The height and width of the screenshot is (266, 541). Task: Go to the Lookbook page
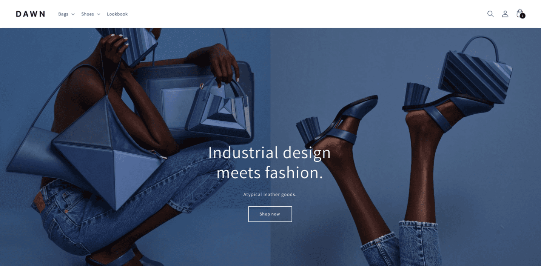[117, 14]
